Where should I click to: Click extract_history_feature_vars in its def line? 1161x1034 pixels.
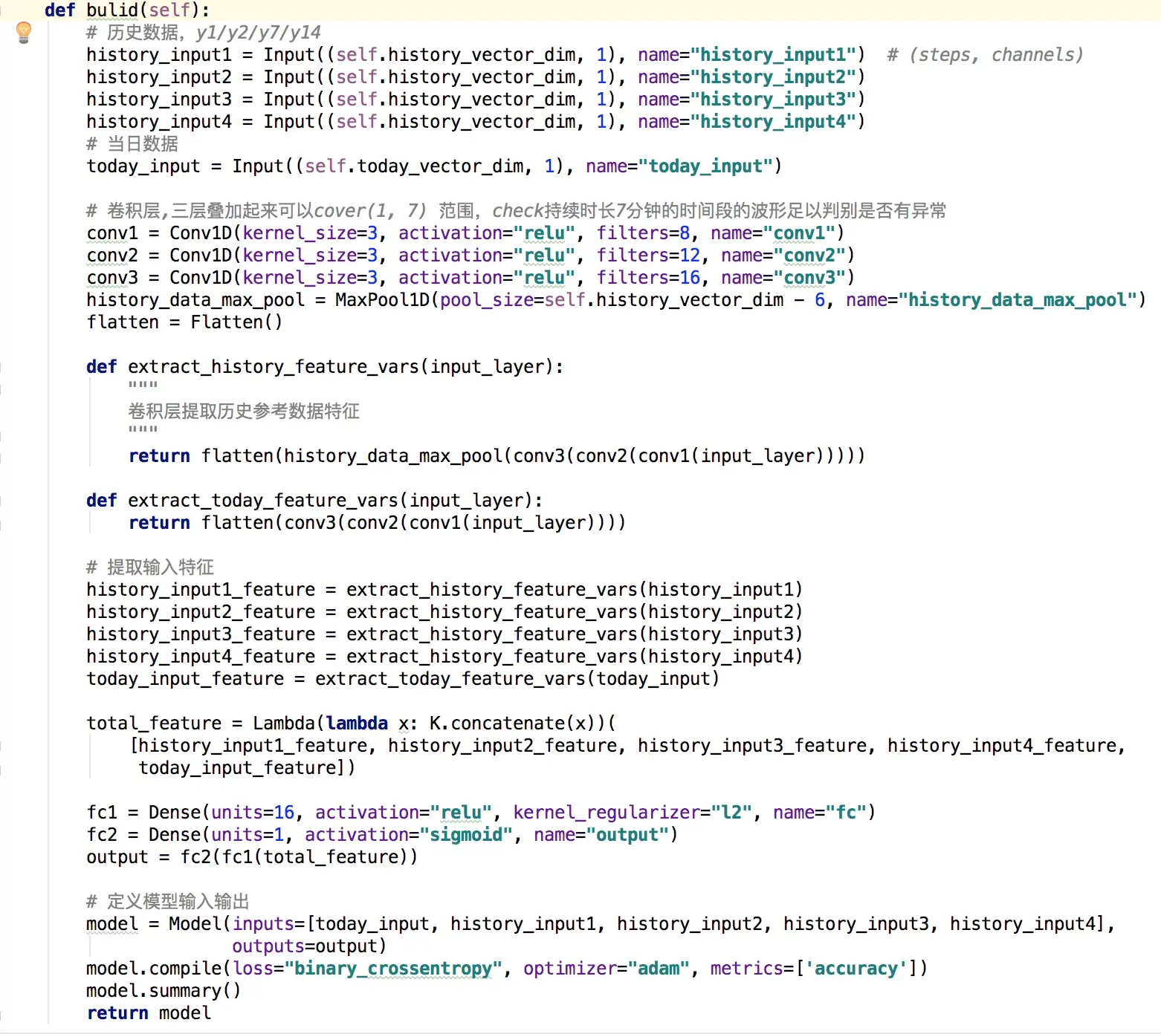pyautogui.click(x=274, y=367)
